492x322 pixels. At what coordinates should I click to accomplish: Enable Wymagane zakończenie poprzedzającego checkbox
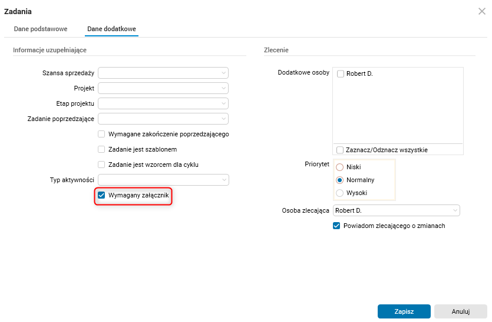pos(102,134)
